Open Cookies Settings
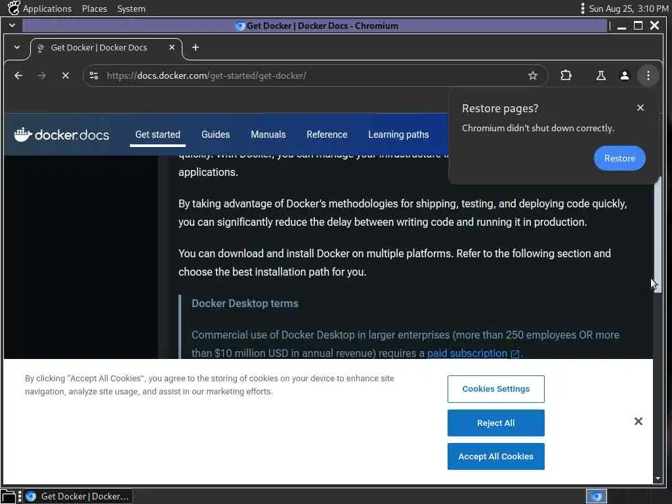 click(x=496, y=389)
